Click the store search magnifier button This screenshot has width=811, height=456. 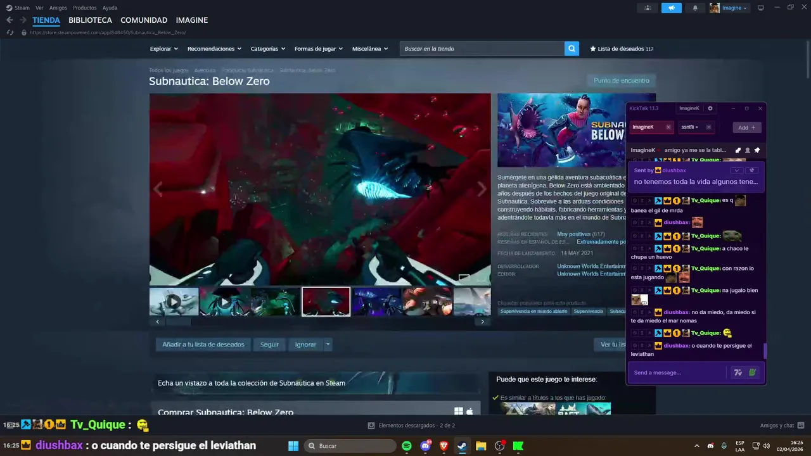click(572, 49)
